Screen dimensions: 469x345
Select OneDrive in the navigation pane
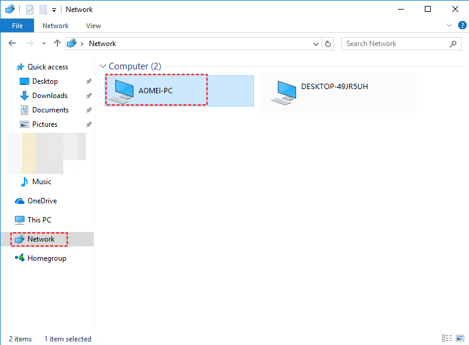click(42, 201)
